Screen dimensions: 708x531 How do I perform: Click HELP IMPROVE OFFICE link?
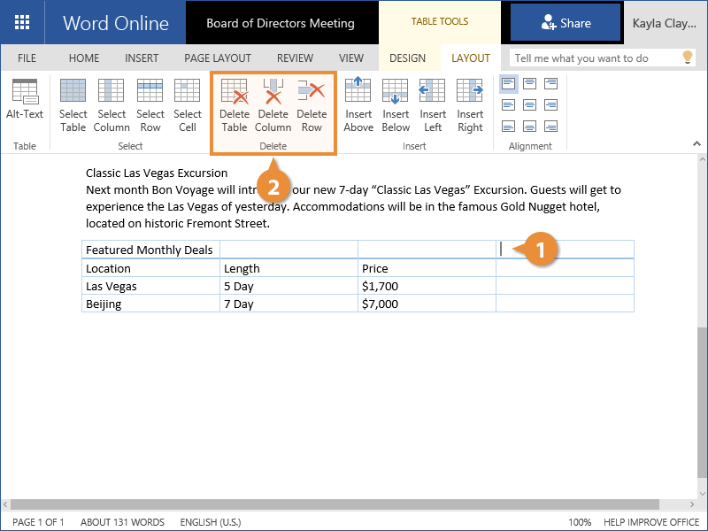(653, 522)
